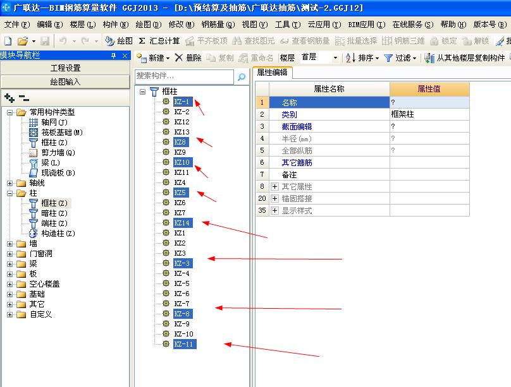Select component KZ-1 in list
The image size is (511, 387).
(x=183, y=102)
